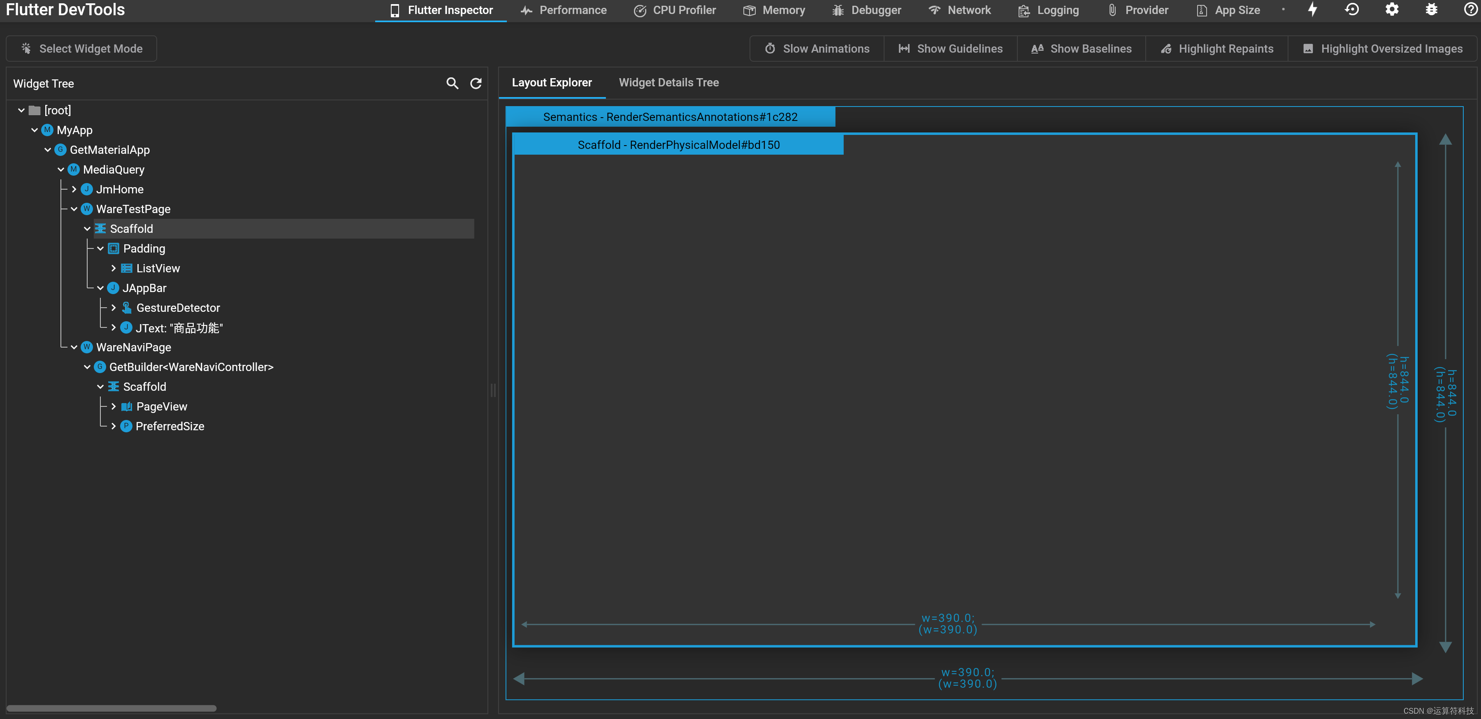This screenshot has height=719, width=1481.
Task: Open the Logging tab
Action: (1049, 10)
